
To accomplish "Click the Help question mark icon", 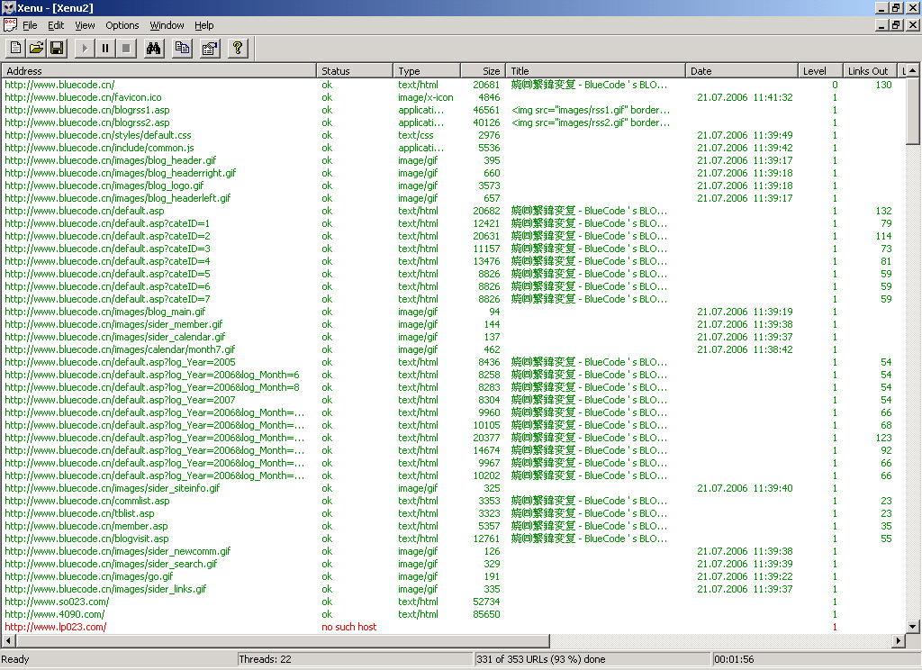I will click(x=238, y=49).
